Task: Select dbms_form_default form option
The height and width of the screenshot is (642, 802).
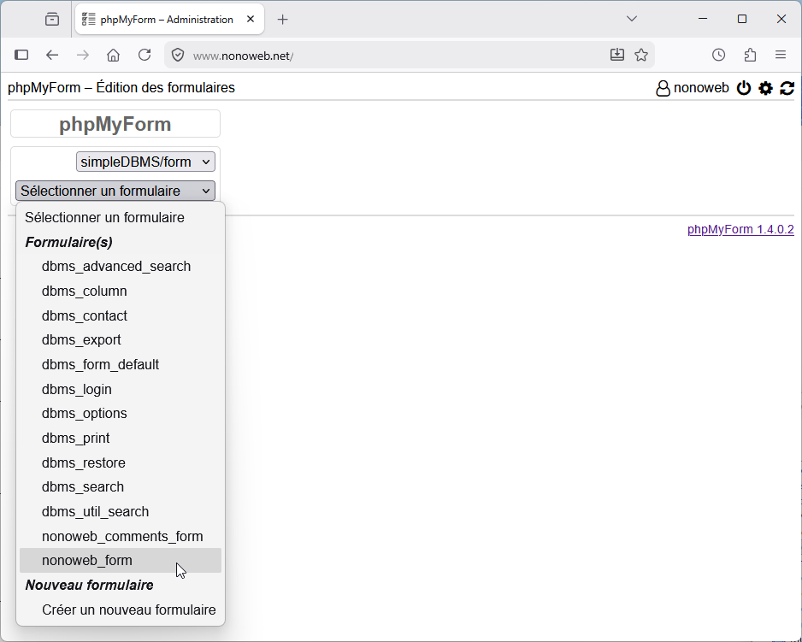Action: click(x=121, y=365)
